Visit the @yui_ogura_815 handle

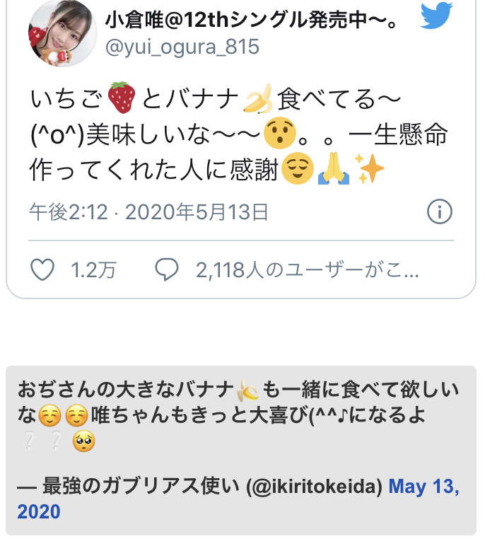182,47
